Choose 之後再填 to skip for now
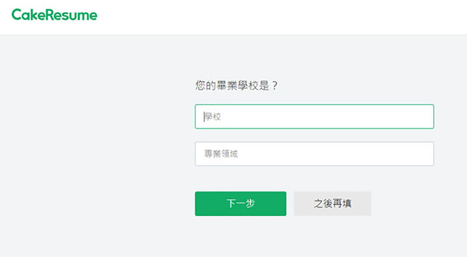The image size is (467, 257). [332, 204]
